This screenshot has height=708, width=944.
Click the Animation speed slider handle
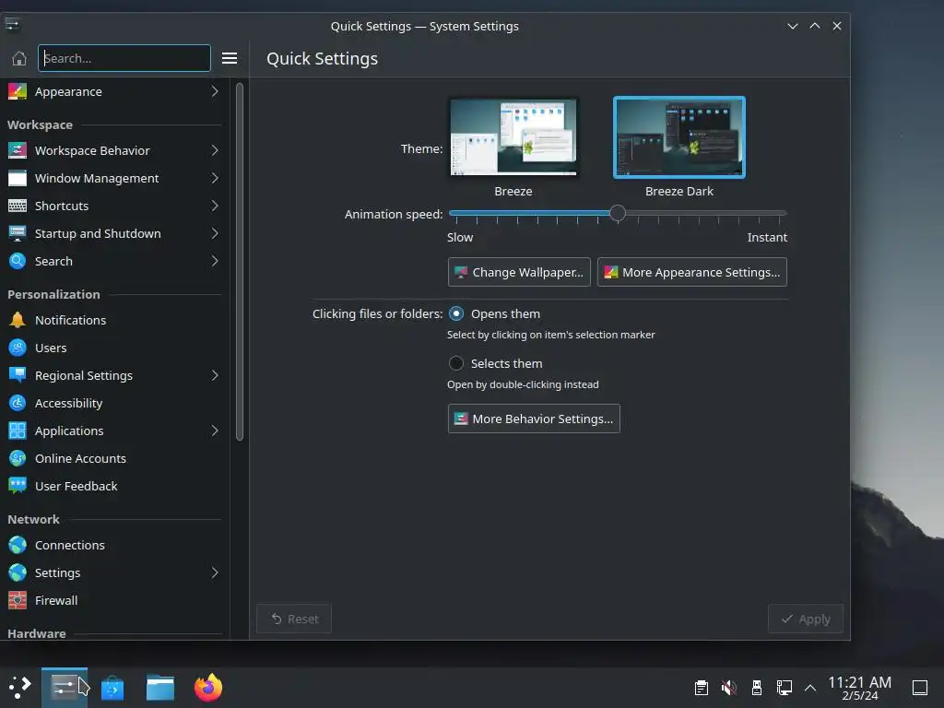(x=617, y=213)
